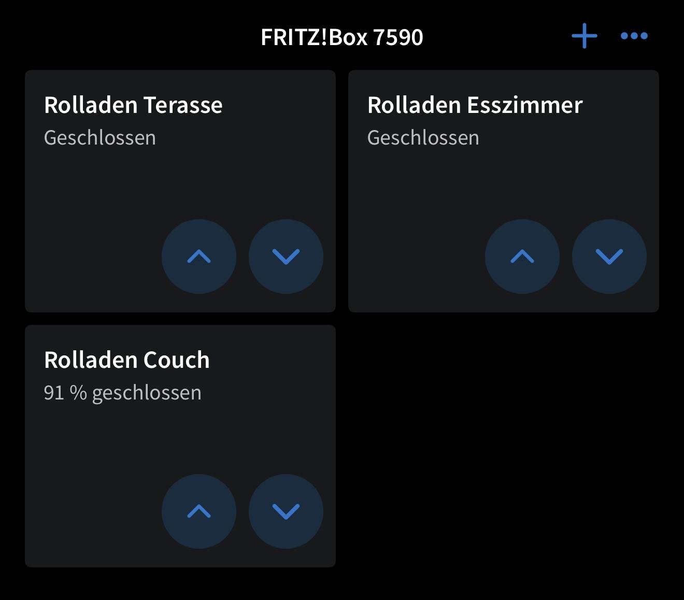Click the Geschlossen label on Rolladen Esszimmer
Image resolution: width=684 pixels, height=600 pixels.
click(x=423, y=137)
